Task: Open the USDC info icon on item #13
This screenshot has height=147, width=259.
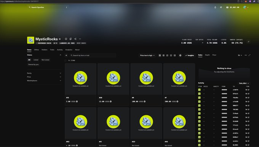Action: (77, 101)
